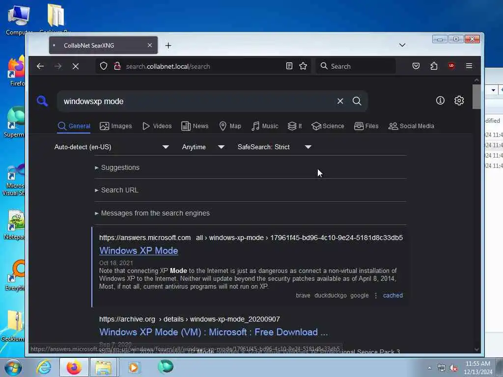This screenshot has width=503, height=377.
Task: Click the Firefox taskbar button
Action: [x=74, y=367]
